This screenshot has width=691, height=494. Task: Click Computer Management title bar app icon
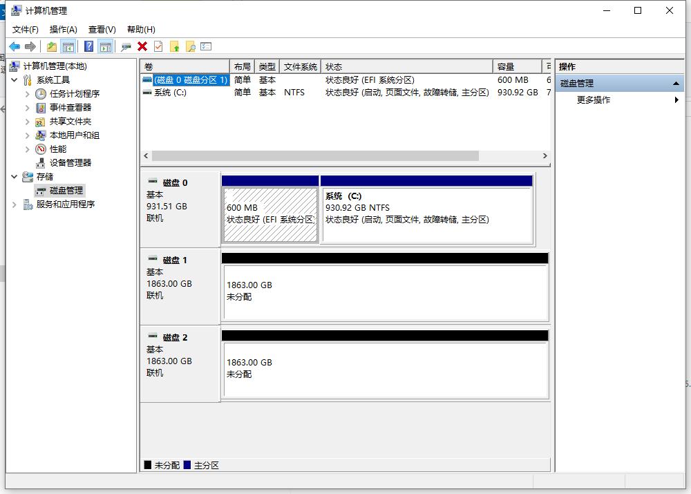pos(17,10)
